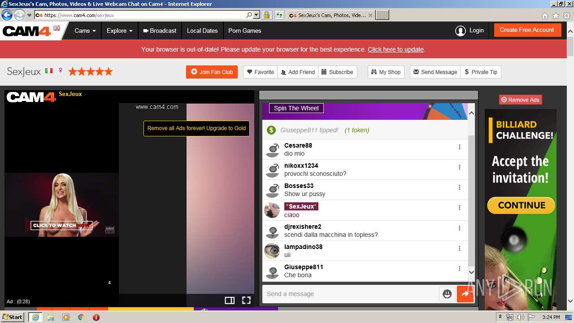This screenshot has height=323, width=574.
Task: Toggle theater mode on the video player
Action: (x=230, y=300)
